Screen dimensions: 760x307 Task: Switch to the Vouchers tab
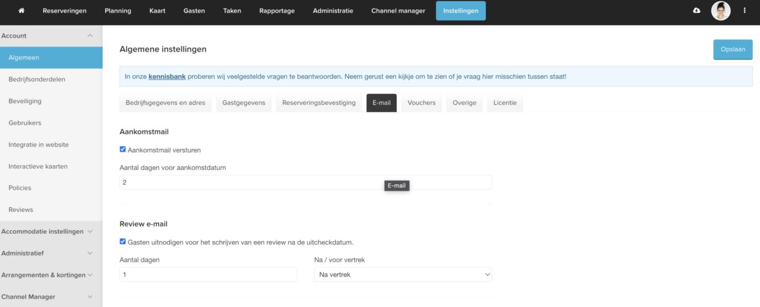[x=421, y=103]
